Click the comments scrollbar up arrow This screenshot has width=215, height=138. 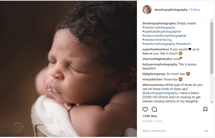[x=212, y=20]
